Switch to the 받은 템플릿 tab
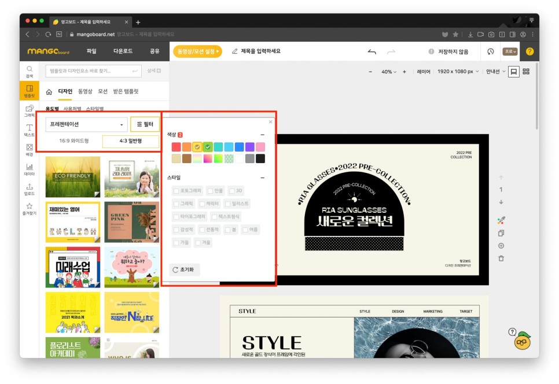Viewport: 559px width, 384px height. coord(126,91)
